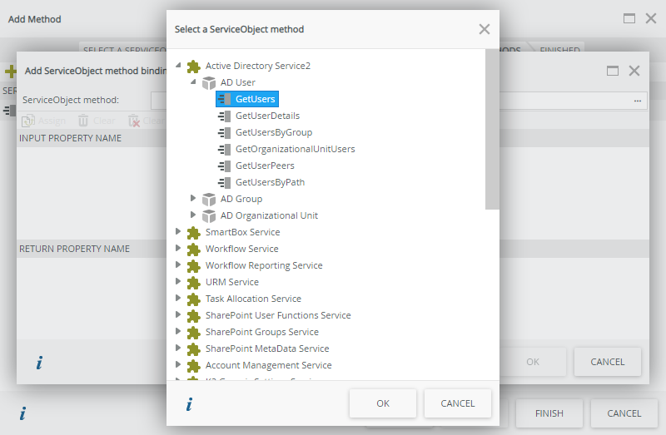
Task: Click the tree list vertical scrollbar
Action: click(x=492, y=133)
